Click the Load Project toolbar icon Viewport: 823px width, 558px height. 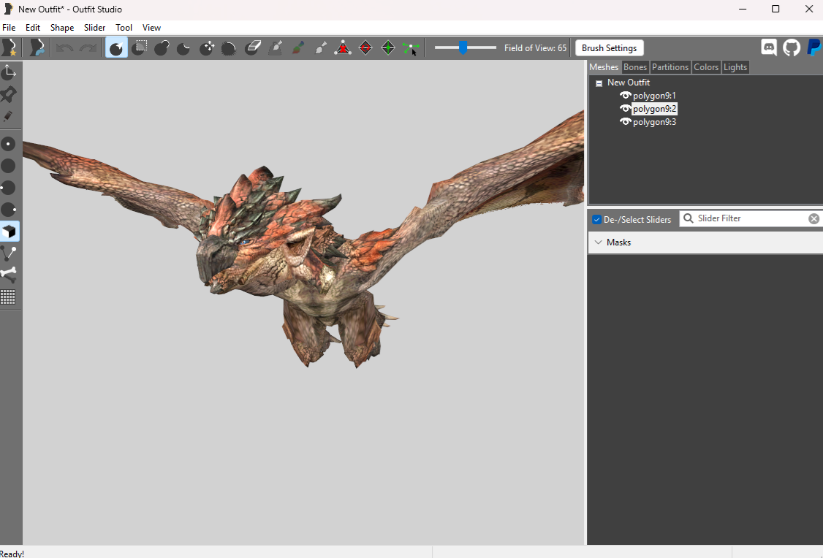37,48
